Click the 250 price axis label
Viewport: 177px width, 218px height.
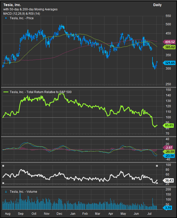point(168,84)
